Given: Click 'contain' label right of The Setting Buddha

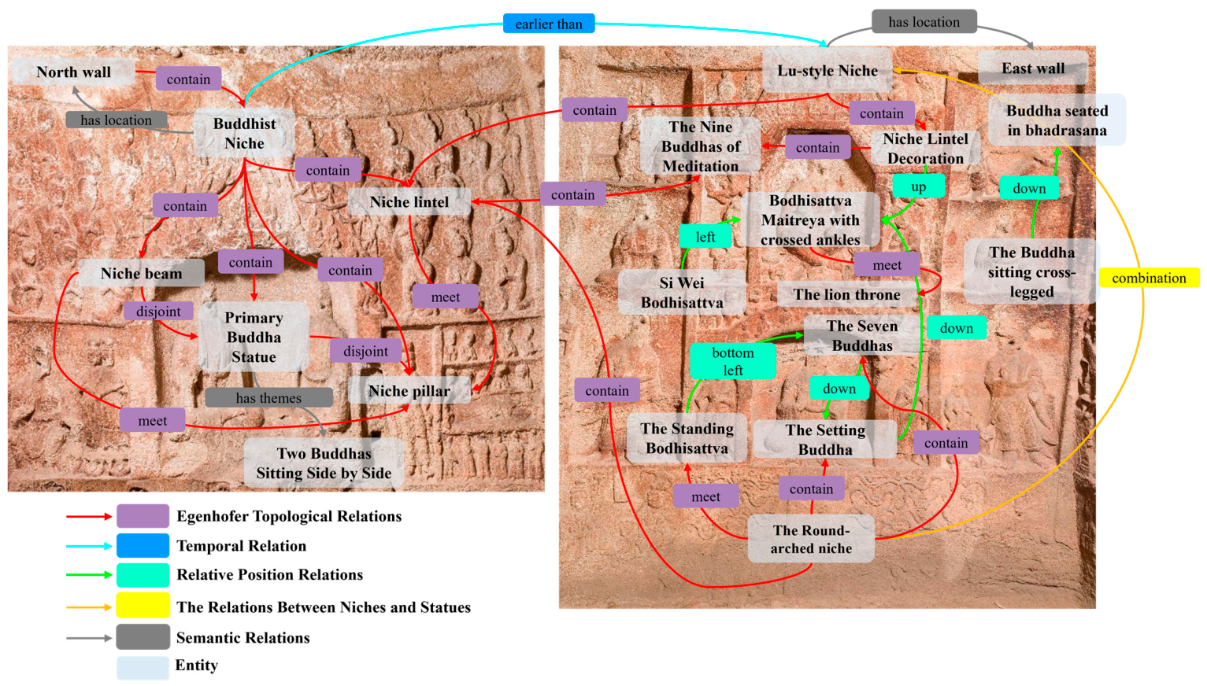Looking at the screenshot, I should point(946,443).
